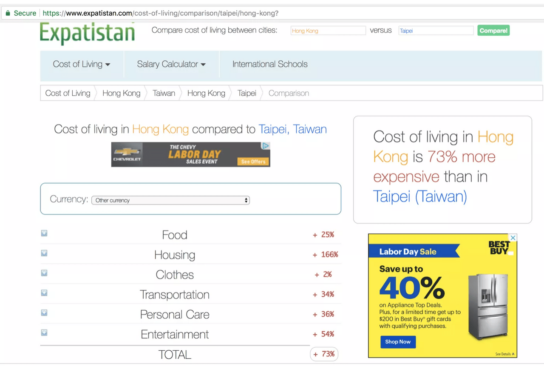Expand the Transportation category details icon

point(44,293)
